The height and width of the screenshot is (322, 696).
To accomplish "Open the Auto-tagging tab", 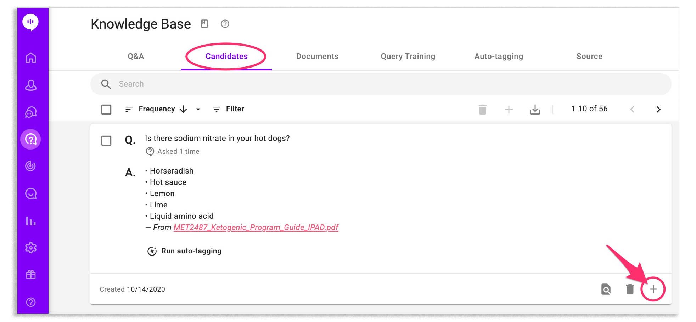I will 499,56.
